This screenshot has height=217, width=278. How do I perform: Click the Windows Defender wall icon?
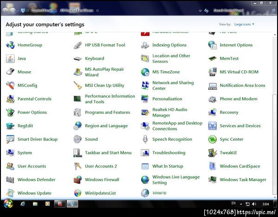tap(10, 180)
